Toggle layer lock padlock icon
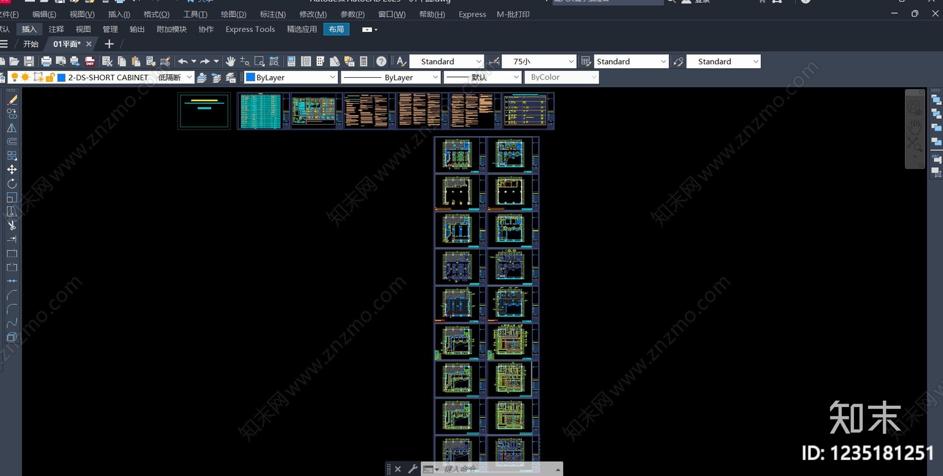 [50, 77]
